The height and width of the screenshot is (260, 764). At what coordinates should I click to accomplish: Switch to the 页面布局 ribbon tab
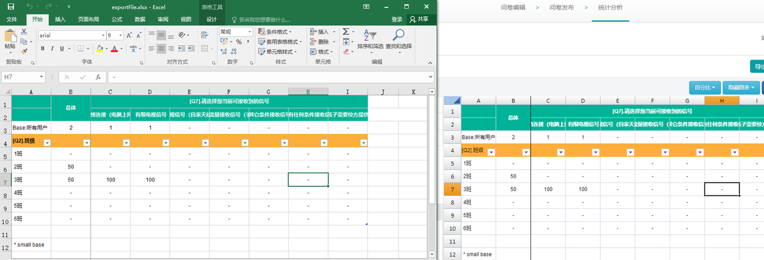pyautogui.click(x=88, y=19)
